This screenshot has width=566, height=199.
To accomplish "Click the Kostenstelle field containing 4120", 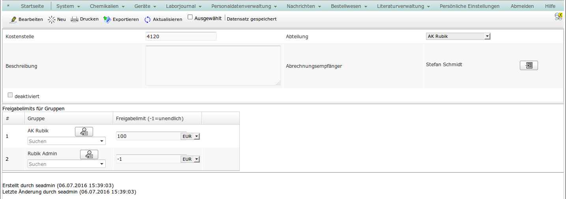I will coord(181,36).
